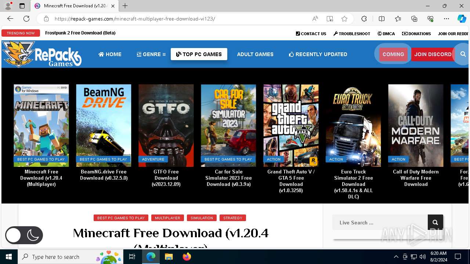Screen dimensions: 470x264
Task: Open Microsoft Edge from taskbar
Action: [151, 257]
